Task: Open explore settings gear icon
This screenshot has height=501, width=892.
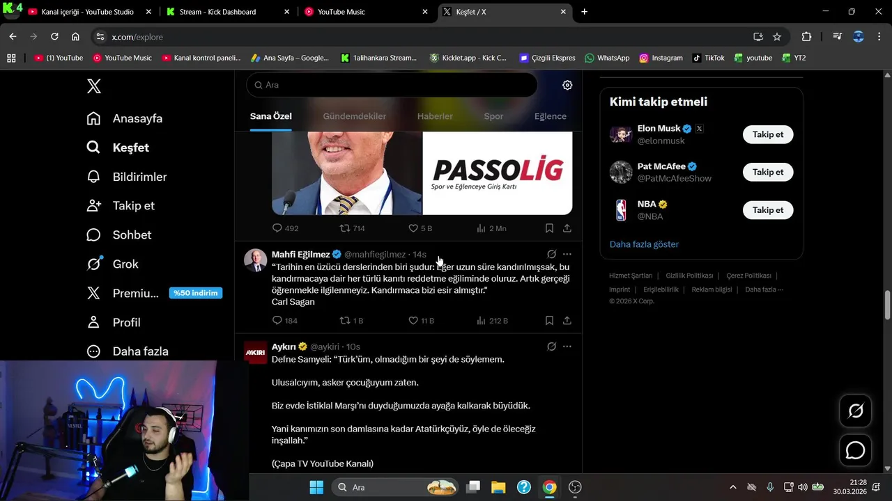Action: (567, 85)
